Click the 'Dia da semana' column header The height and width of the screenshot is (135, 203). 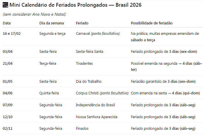point(52,23)
